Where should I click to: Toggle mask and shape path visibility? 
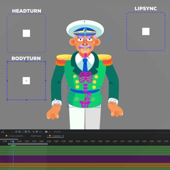[x=23, y=132]
